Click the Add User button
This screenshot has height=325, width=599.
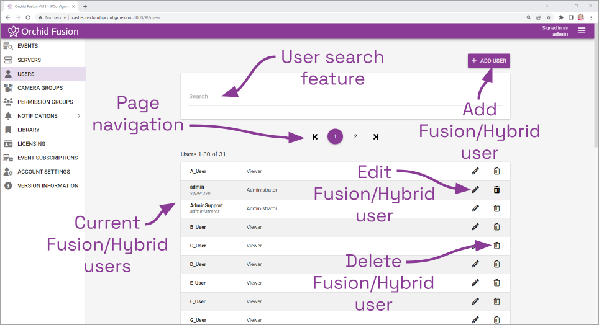pos(488,61)
